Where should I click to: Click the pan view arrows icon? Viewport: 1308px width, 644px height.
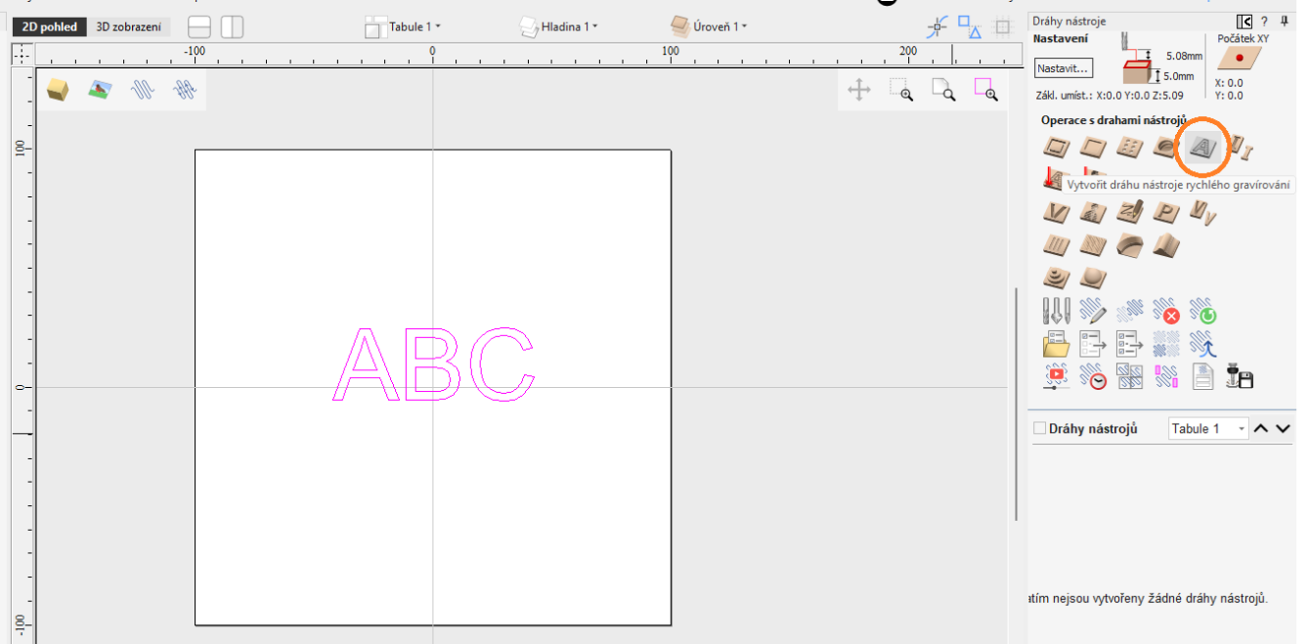(858, 91)
